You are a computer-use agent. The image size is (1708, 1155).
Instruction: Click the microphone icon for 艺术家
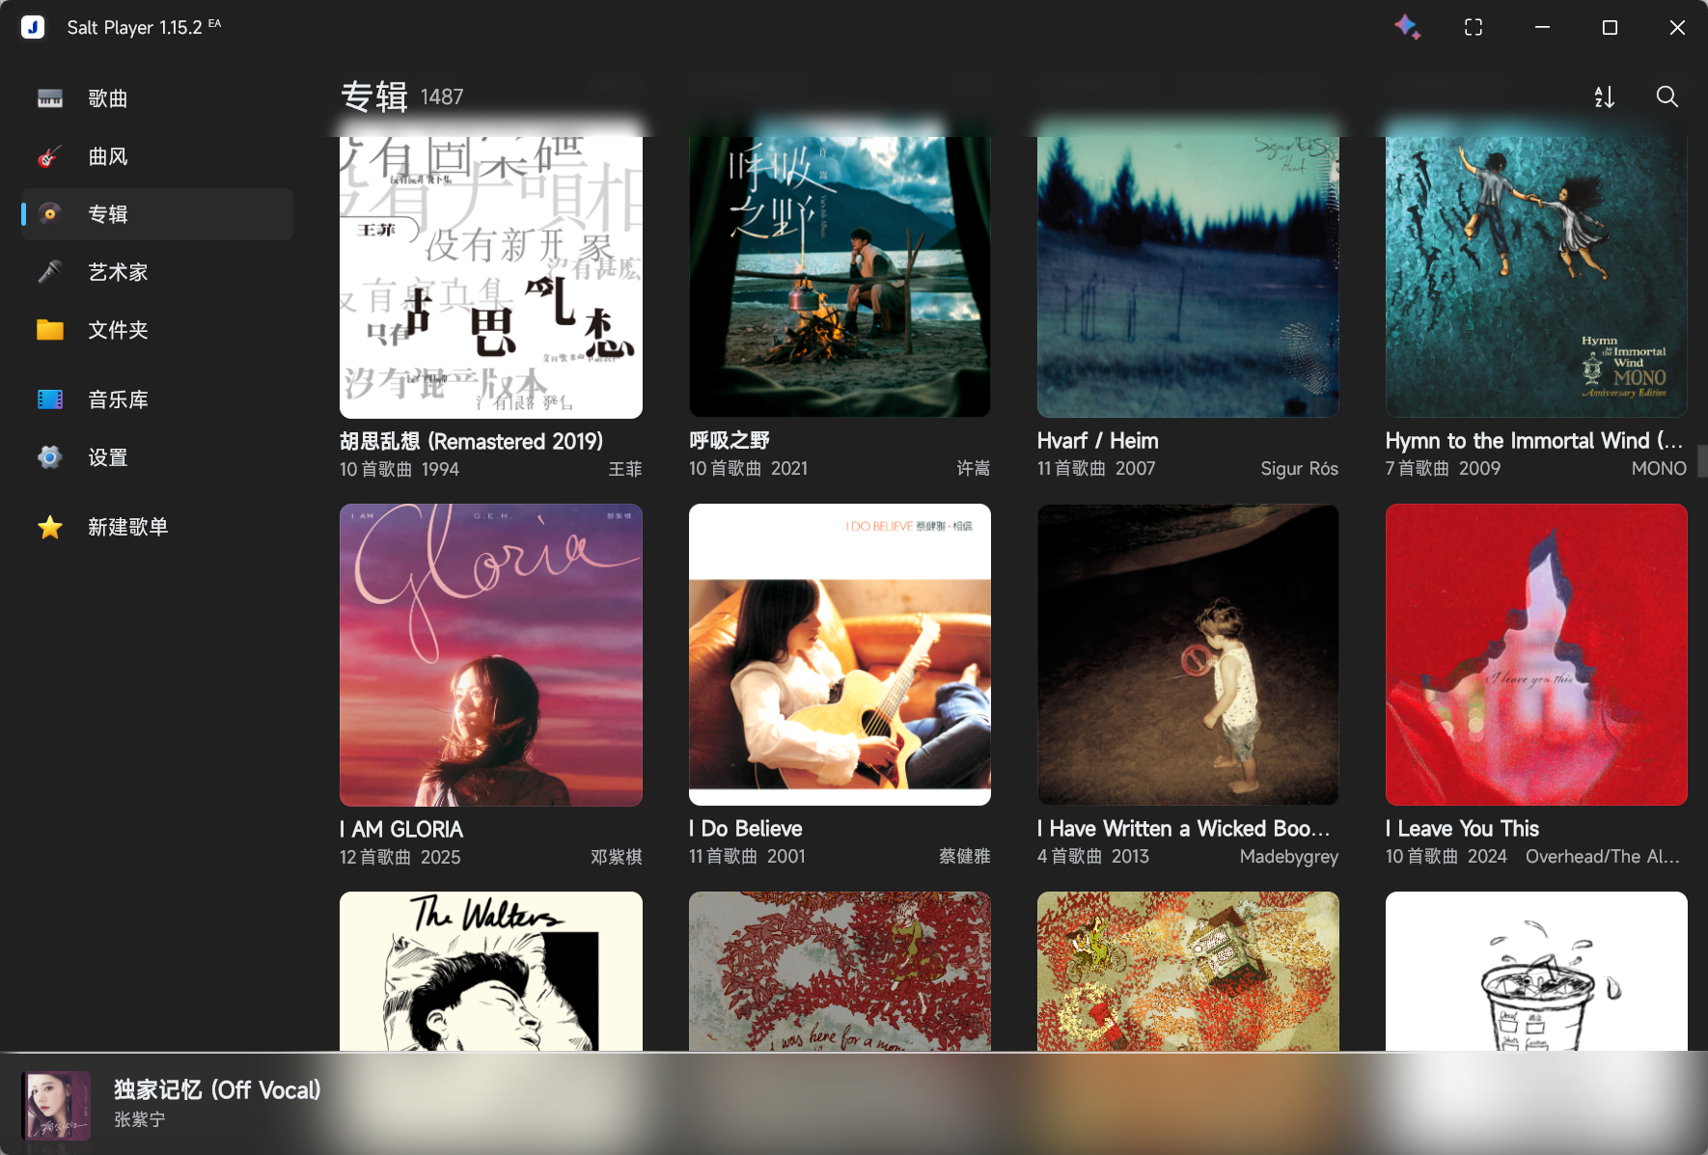tap(50, 272)
